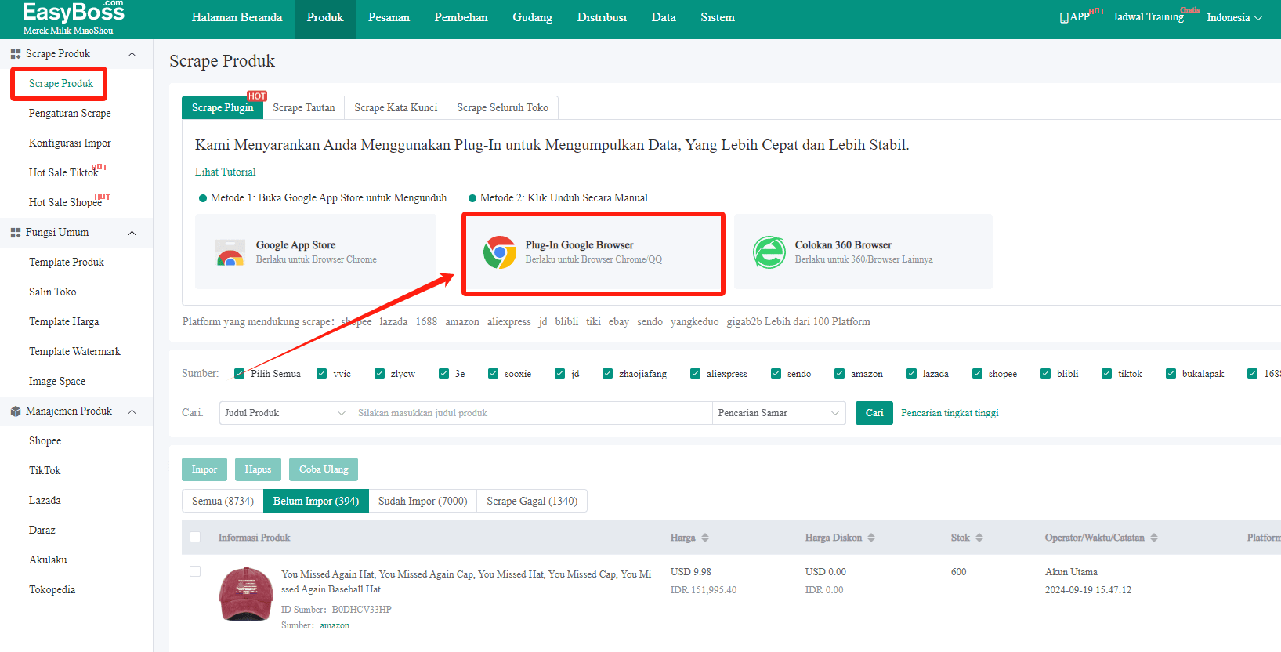Open Image Space in sidebar
This screenshot has height=652, width=1281.
click(x=57, y=382)
